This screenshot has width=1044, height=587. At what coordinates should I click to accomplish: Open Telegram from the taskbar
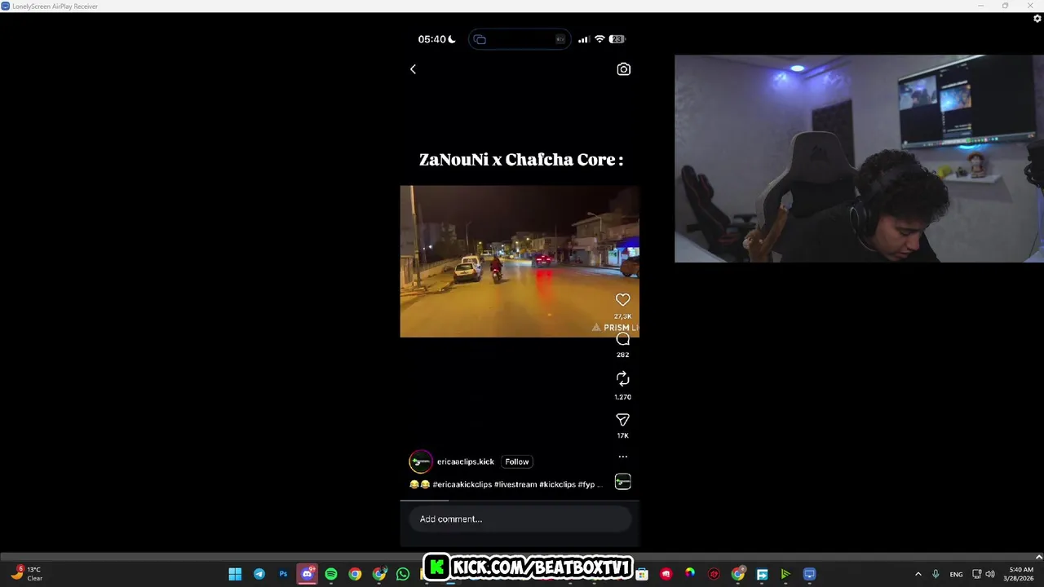click(259, 574)
